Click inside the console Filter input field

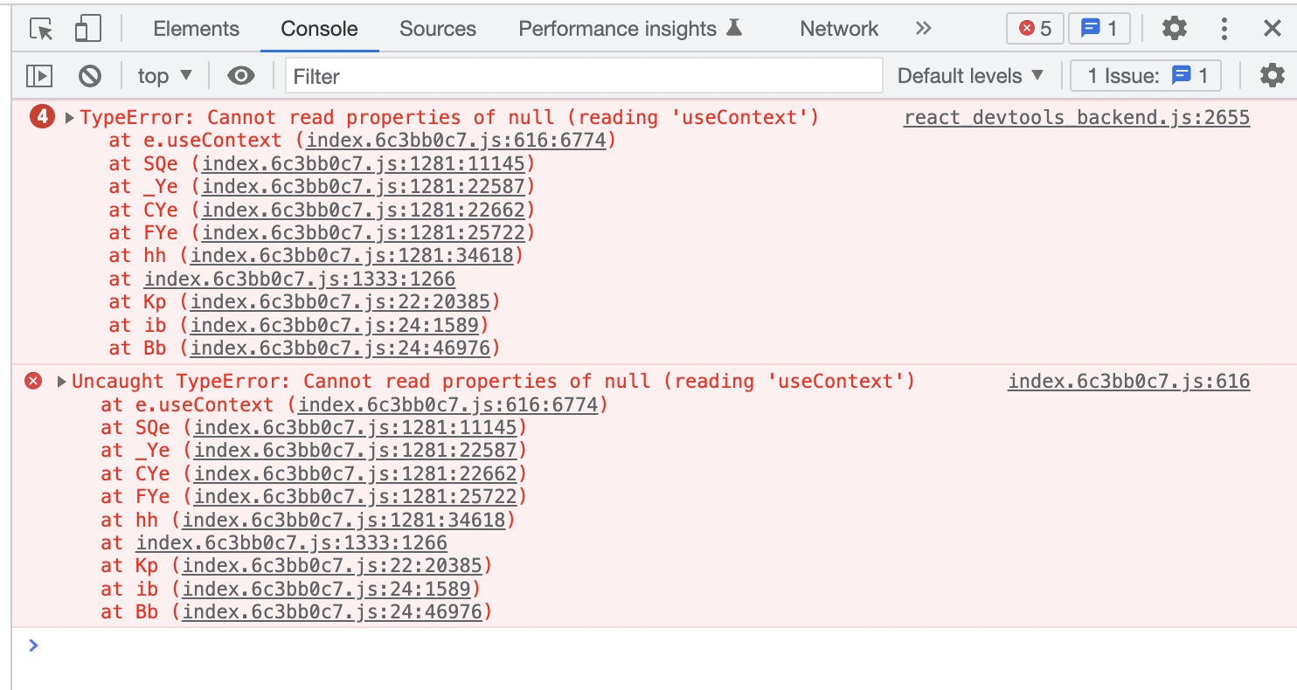(x=577, y=76)
